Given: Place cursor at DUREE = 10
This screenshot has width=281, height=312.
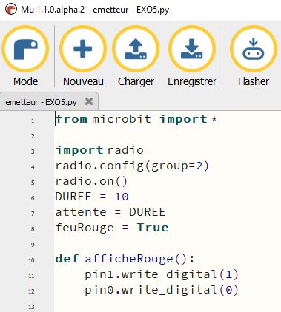Looking at the screenshot, I should (92, 197).
